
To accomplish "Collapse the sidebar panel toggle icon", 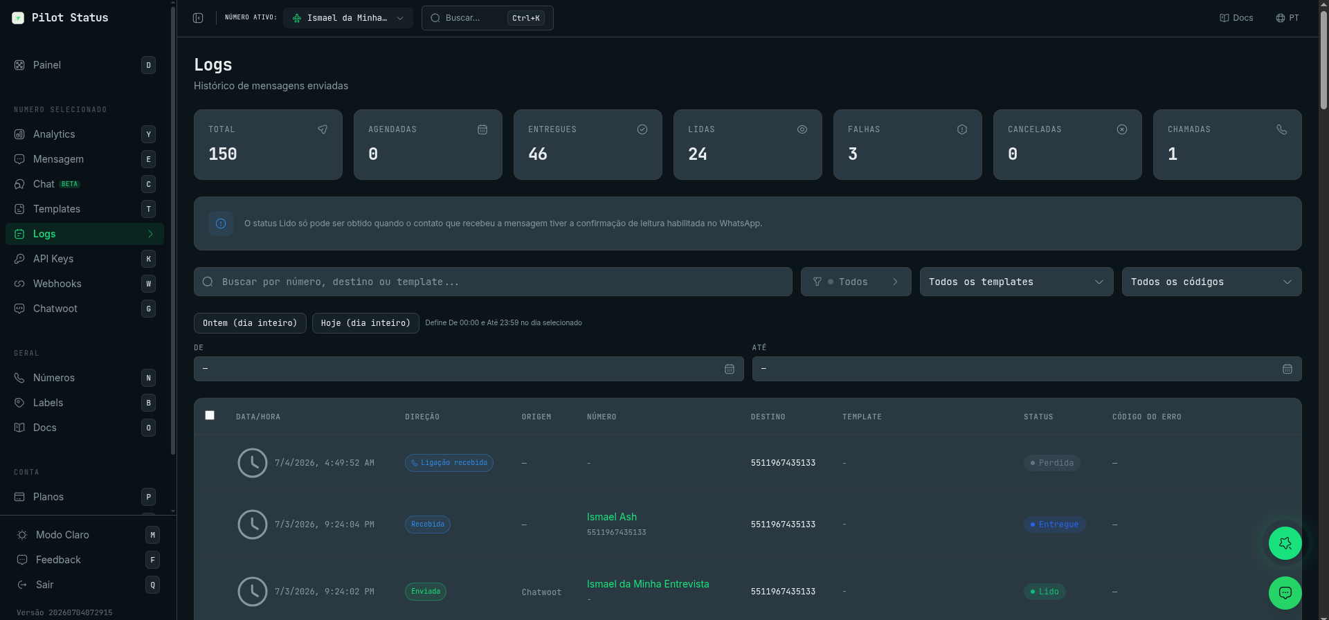I will 198,18.
